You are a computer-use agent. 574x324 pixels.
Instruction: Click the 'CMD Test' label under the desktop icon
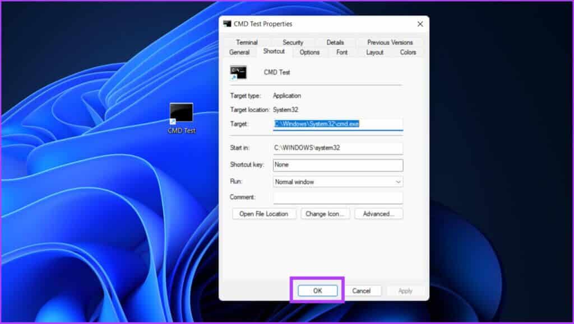[x=182, y=131]
